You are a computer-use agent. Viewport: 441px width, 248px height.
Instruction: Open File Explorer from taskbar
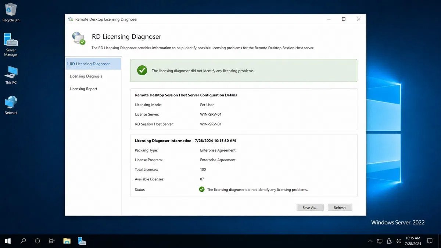(67, 241)
